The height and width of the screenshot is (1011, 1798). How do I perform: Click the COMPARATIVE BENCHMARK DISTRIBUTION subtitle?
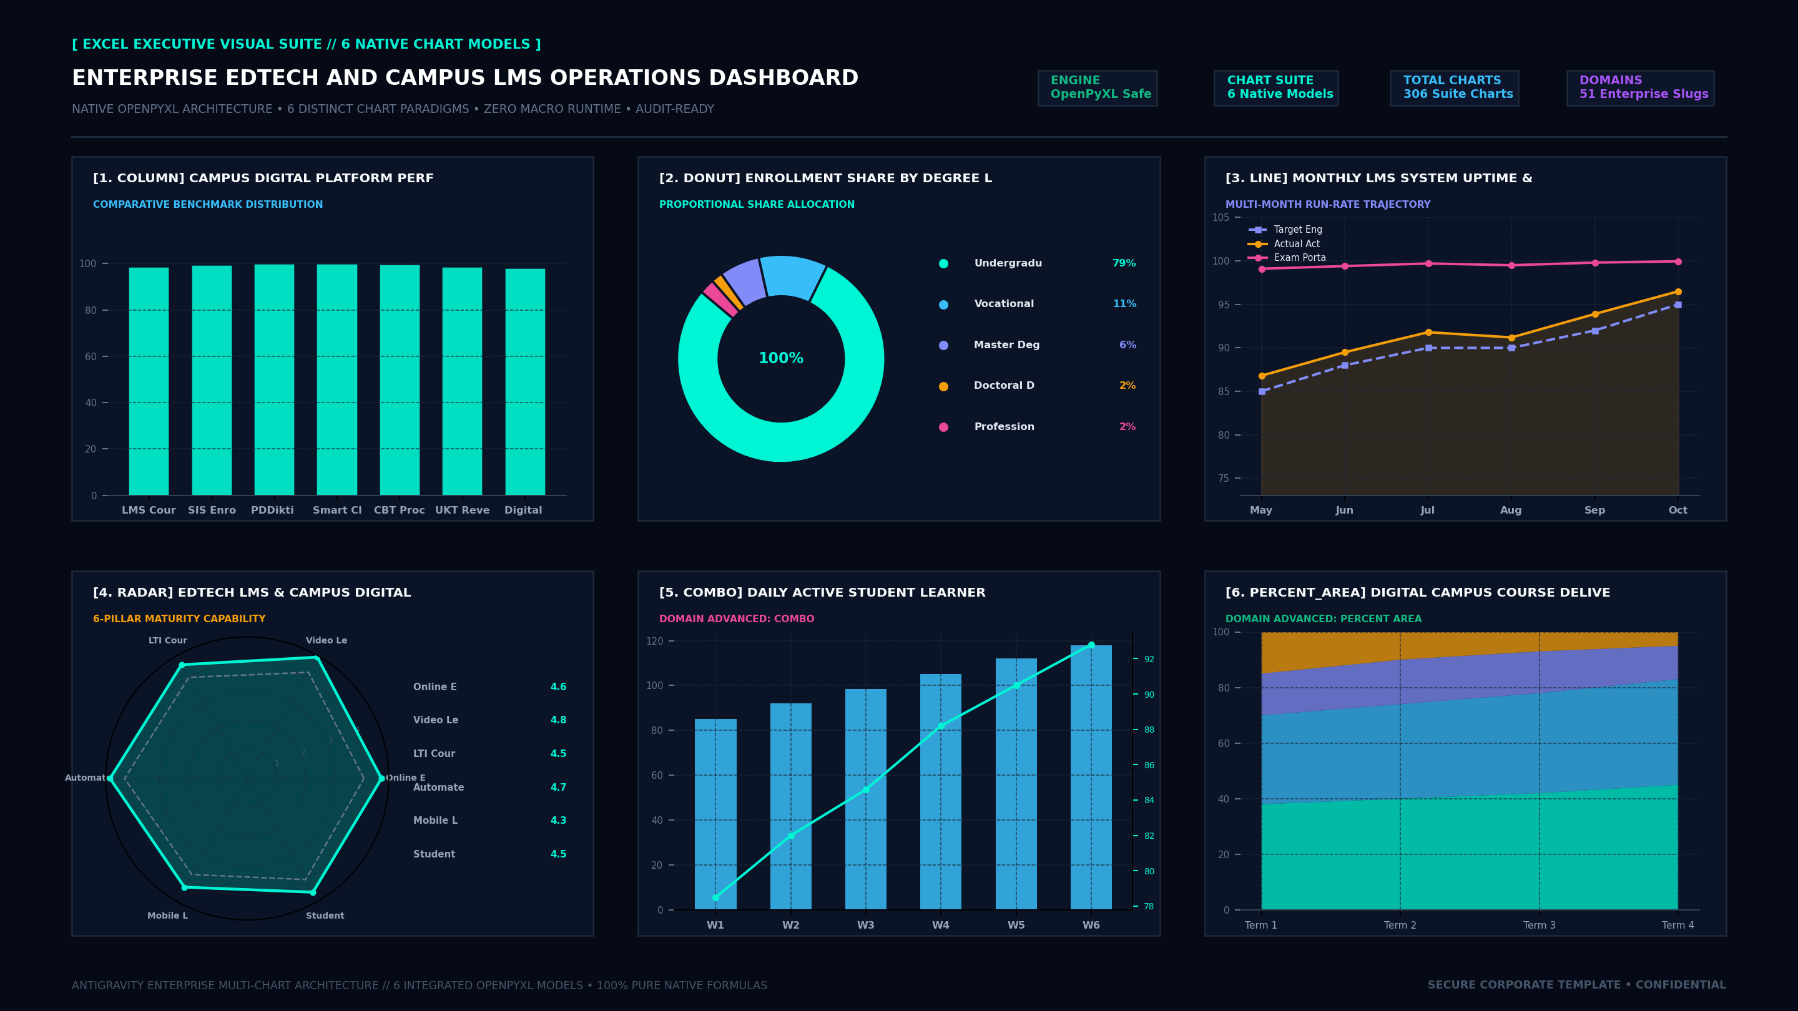pyautogui.click(x=208, y=205)
